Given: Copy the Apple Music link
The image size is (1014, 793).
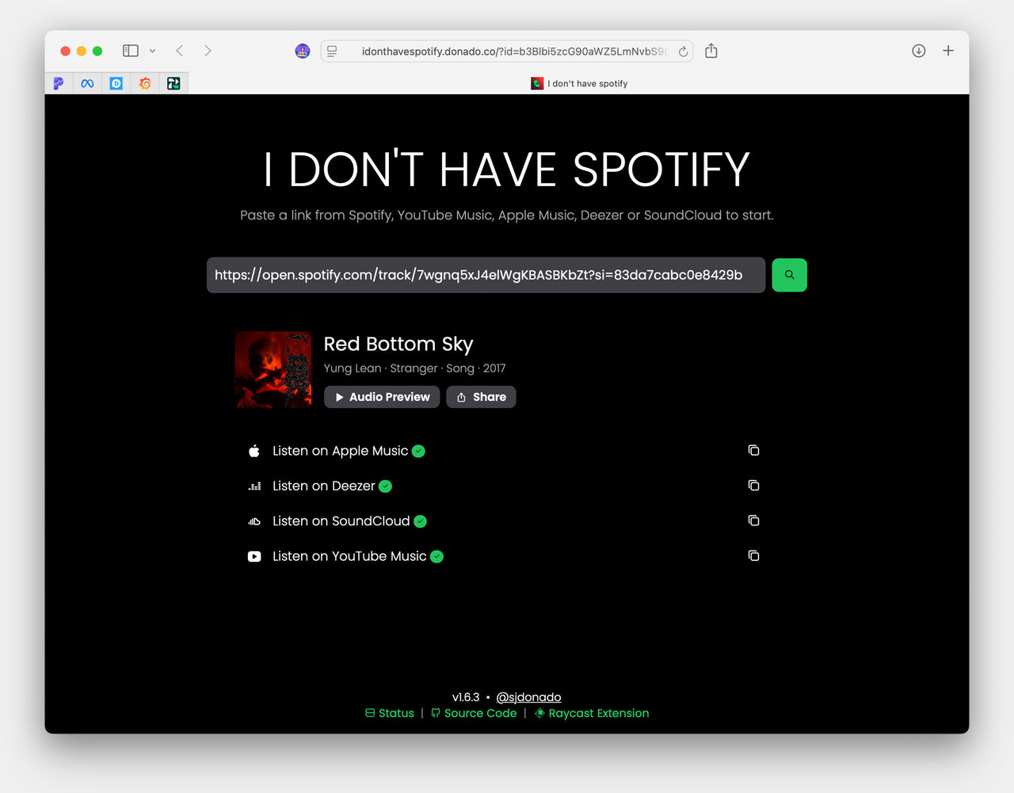Looking at the screenshot, I should (753, 450).
